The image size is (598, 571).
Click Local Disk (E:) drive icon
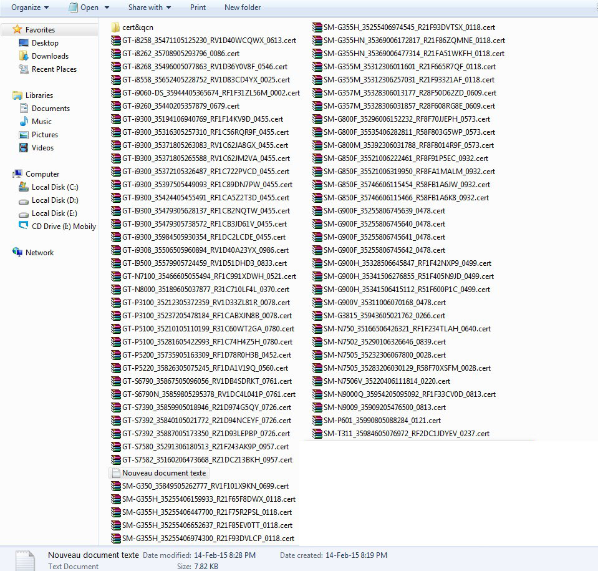pos(24,213)
